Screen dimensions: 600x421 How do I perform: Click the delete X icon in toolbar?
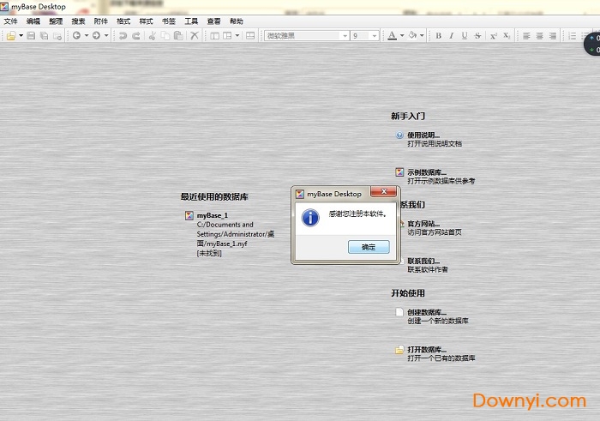[195, 36]
